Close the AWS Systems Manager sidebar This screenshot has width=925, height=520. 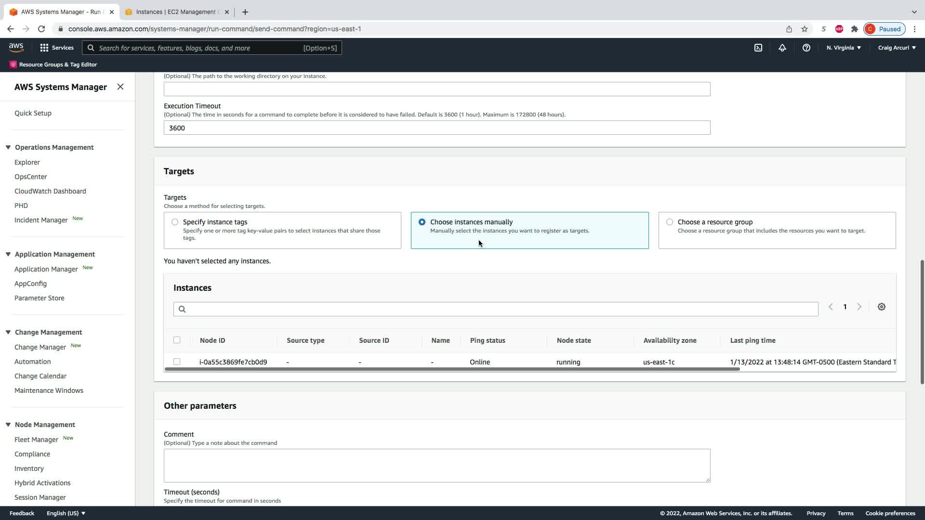(120, 87)
